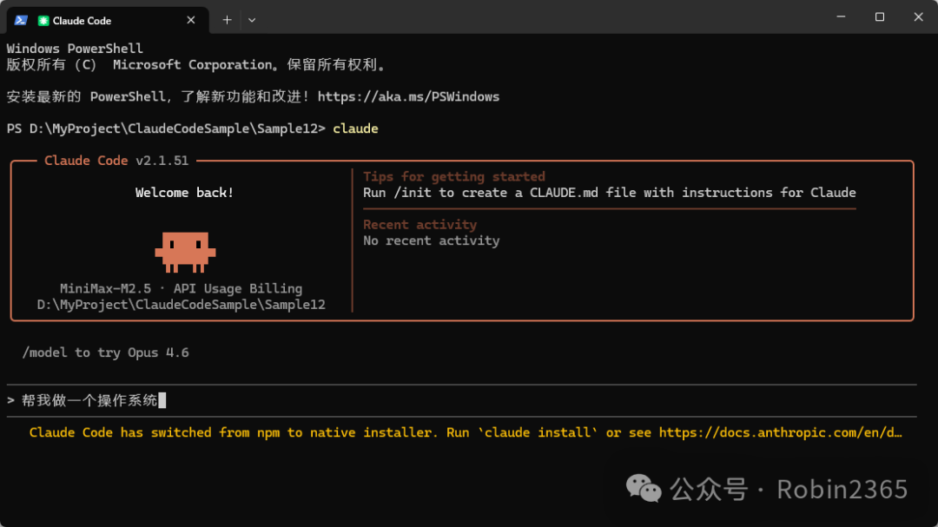The width and height of the screenshot is (938, 527).
Task: Close the Claude Code tab with its X
Action: tap(190, 20)
